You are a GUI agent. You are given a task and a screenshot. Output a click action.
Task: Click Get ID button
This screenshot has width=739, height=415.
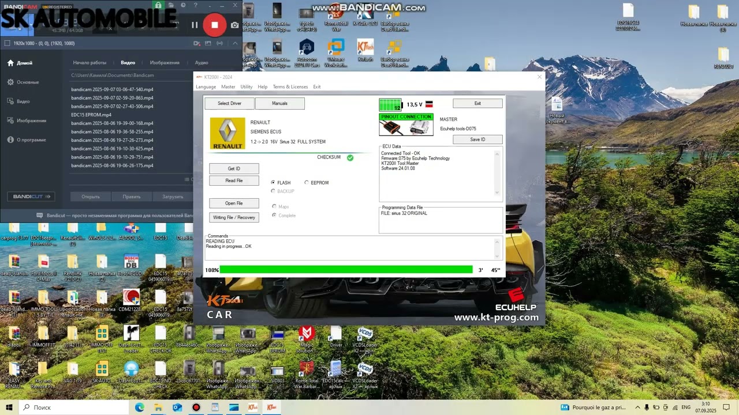point(234,169)
